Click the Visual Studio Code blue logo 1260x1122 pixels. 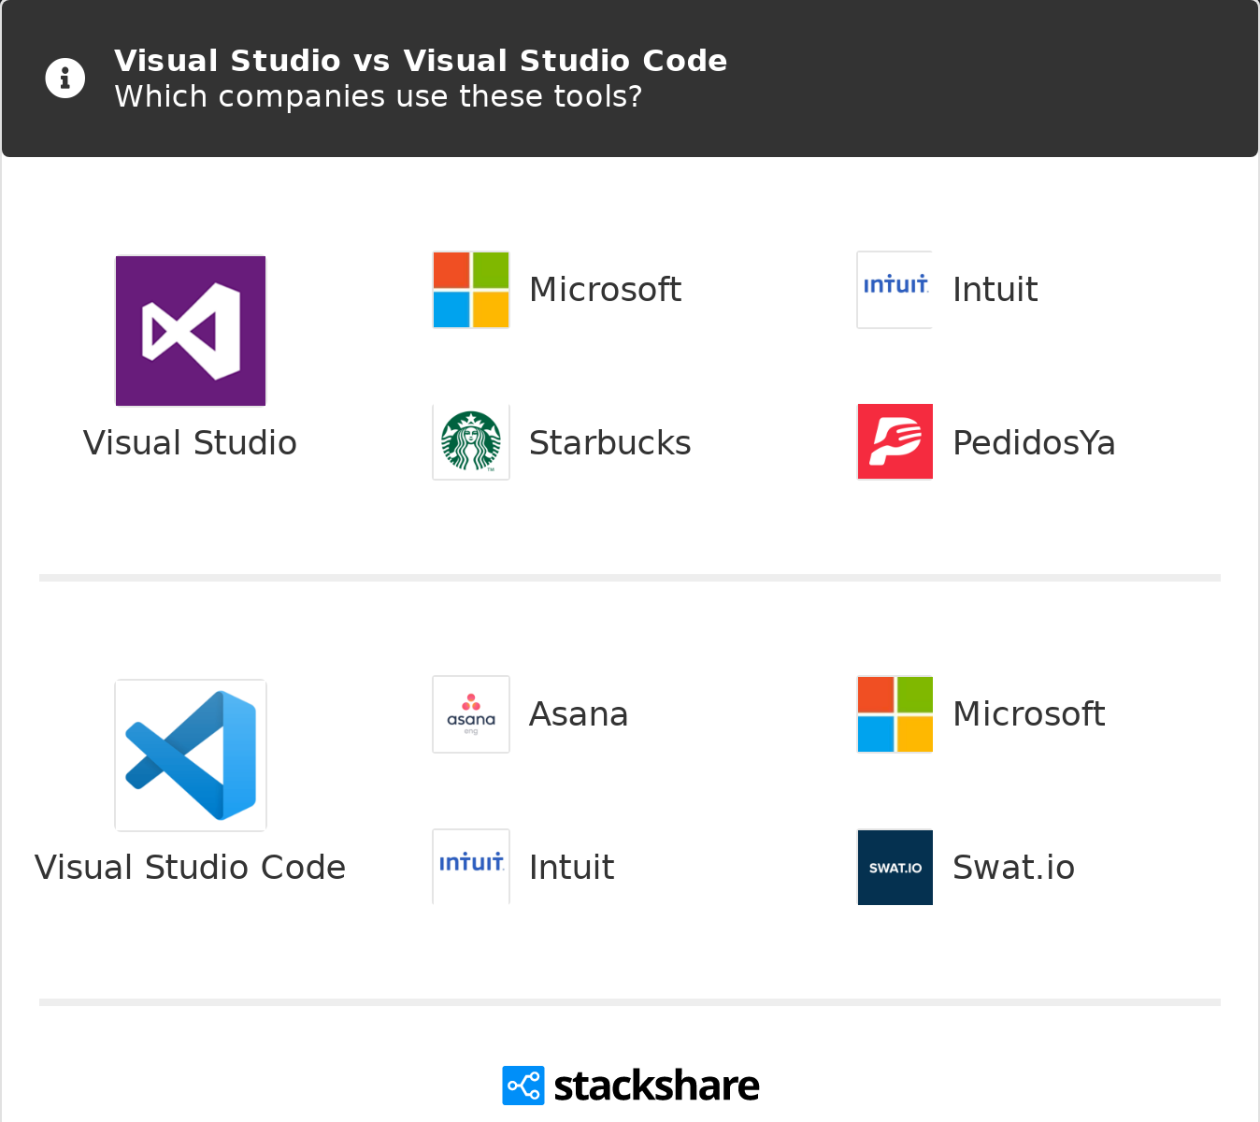pyautogui.click(x=191, y=755)
